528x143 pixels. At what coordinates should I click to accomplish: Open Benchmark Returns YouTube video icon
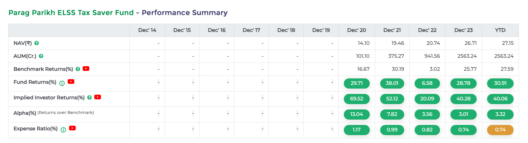[86, 69]
